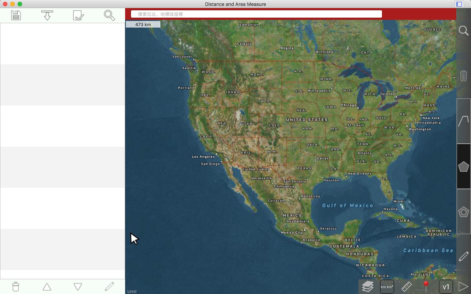Select the polyline path drawing mode
The width and height of the screenshot is (471, 294).
463,121
